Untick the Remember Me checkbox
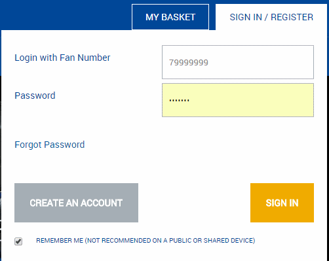 [x=18, y=241]
